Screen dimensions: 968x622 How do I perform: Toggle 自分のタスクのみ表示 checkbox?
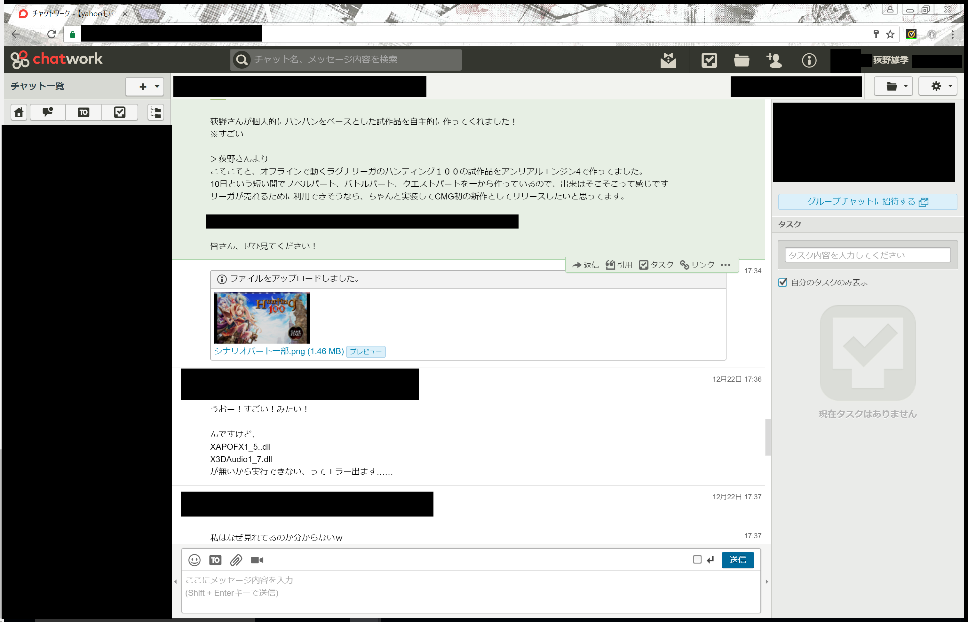tap(783, 282)
